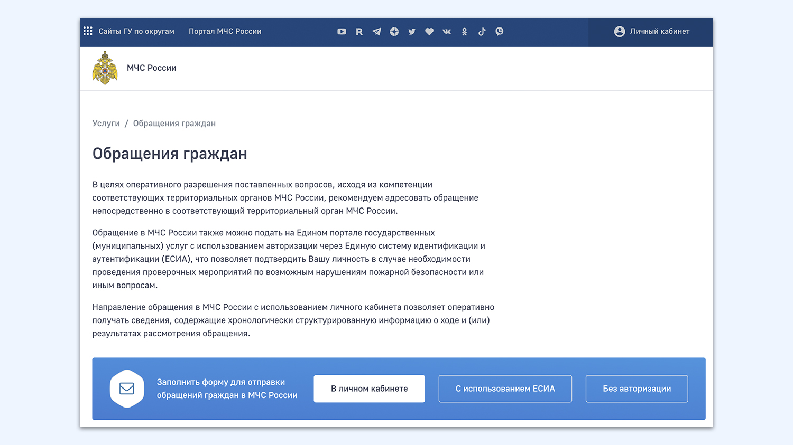Screen dimensions: 793x445
Task: Click paragraph starting 'Обращение в МЧС России также'
Action: coord(289,259)
